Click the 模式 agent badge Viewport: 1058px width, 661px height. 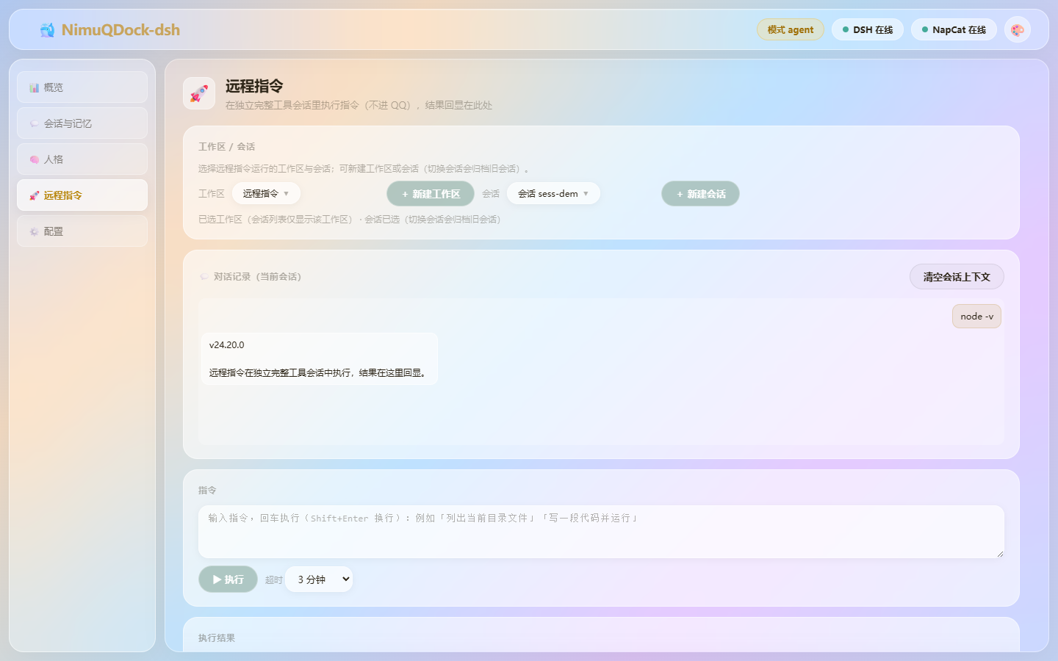(x=791, y=29)
